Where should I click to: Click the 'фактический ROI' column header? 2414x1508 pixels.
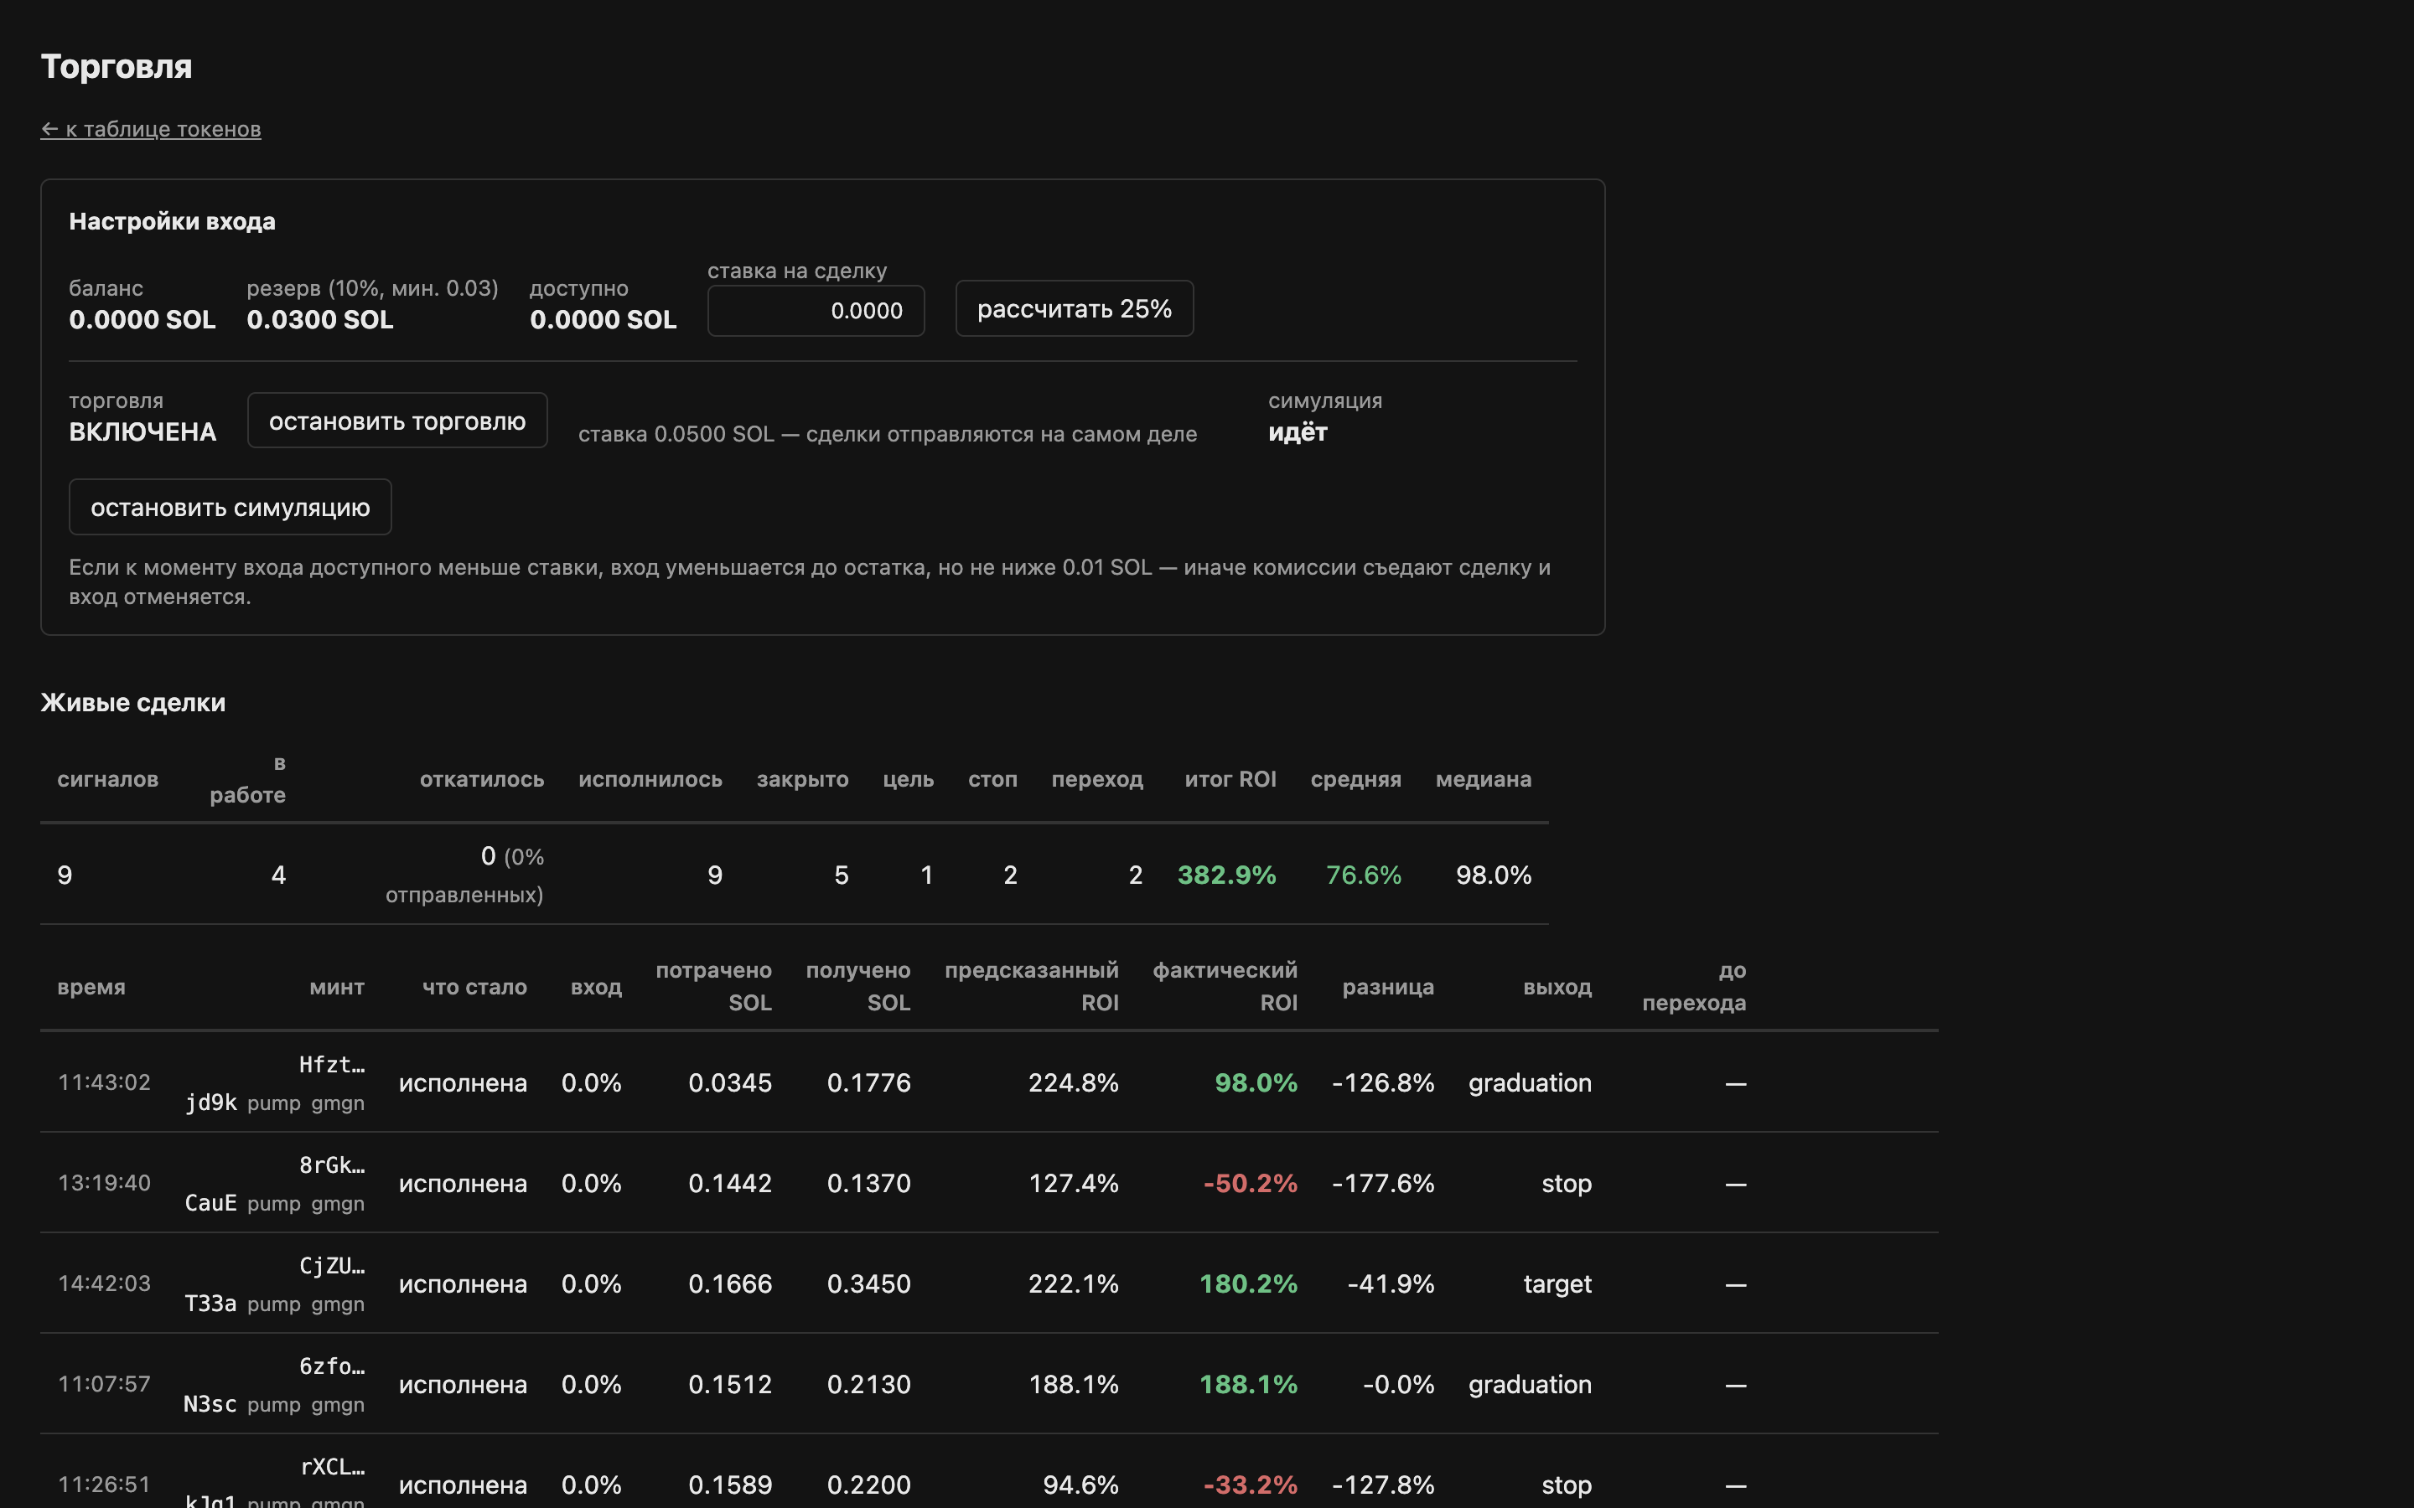[1225, 986]
